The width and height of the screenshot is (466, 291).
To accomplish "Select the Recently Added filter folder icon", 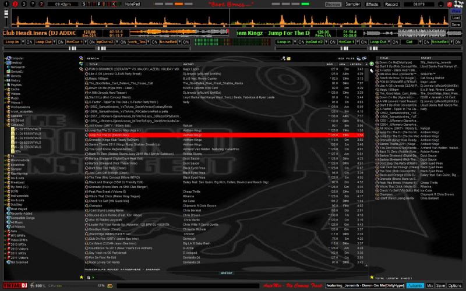I will [x=9, y=214].
